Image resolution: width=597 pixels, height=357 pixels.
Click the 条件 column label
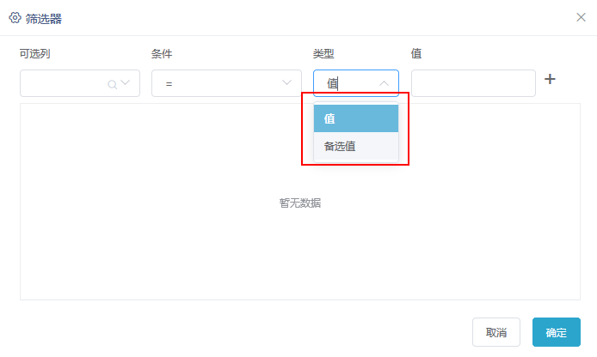(162, 53)
